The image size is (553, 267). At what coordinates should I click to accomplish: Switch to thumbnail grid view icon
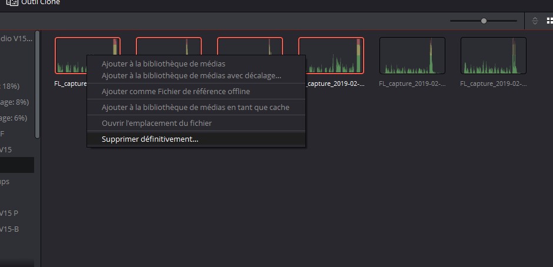[549, 21]
